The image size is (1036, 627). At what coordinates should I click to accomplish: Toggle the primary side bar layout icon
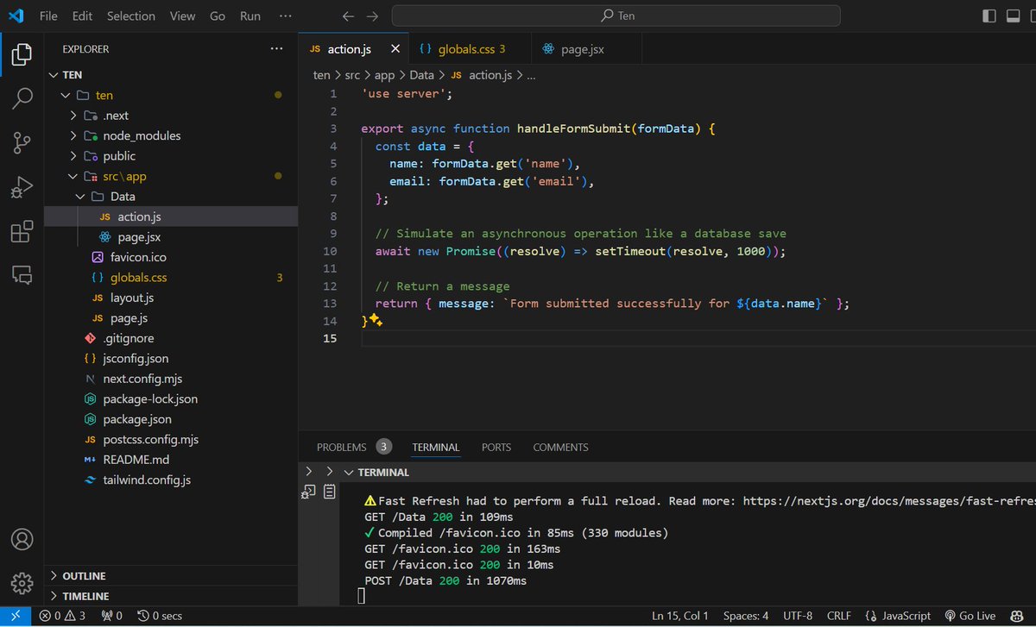pyautogui.click(x=989, y=16)
